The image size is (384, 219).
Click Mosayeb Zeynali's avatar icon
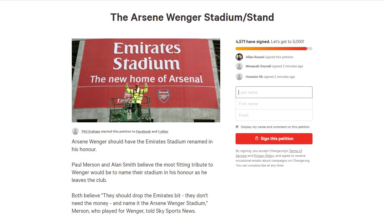(x=239, y=66)
